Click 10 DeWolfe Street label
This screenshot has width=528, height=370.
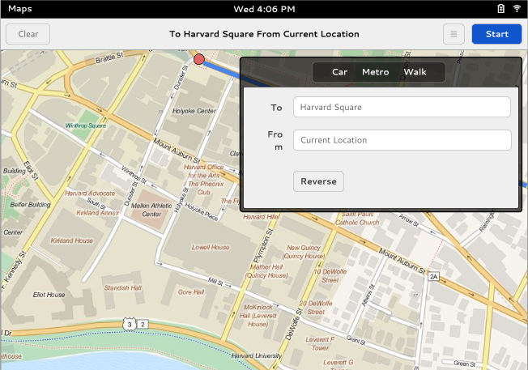330,276
